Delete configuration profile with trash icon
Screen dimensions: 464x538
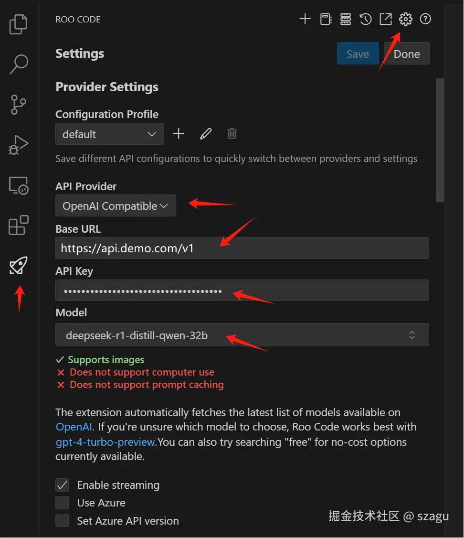tap(232, 134)
